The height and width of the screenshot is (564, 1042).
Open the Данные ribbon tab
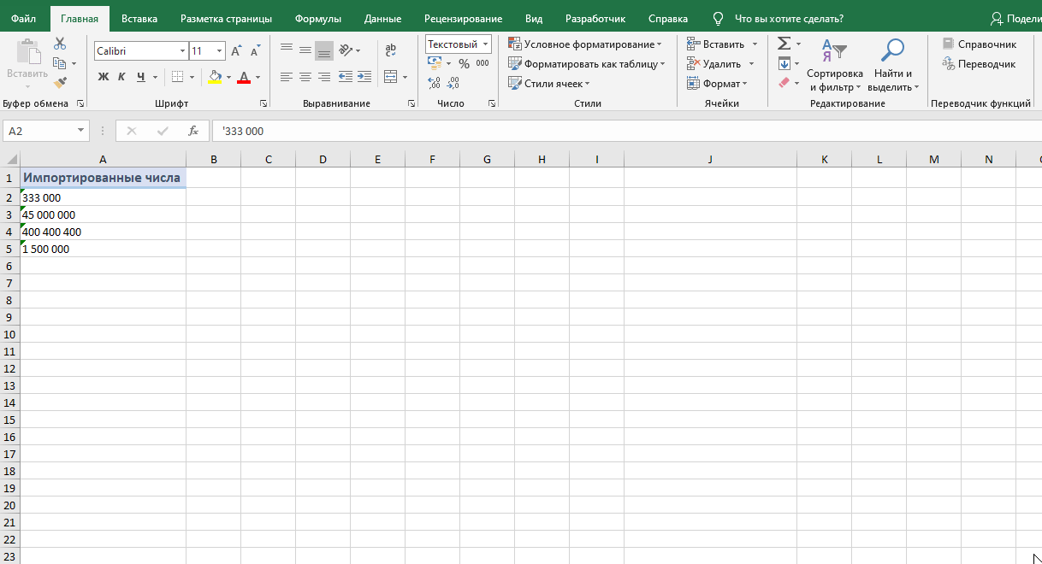382,19
